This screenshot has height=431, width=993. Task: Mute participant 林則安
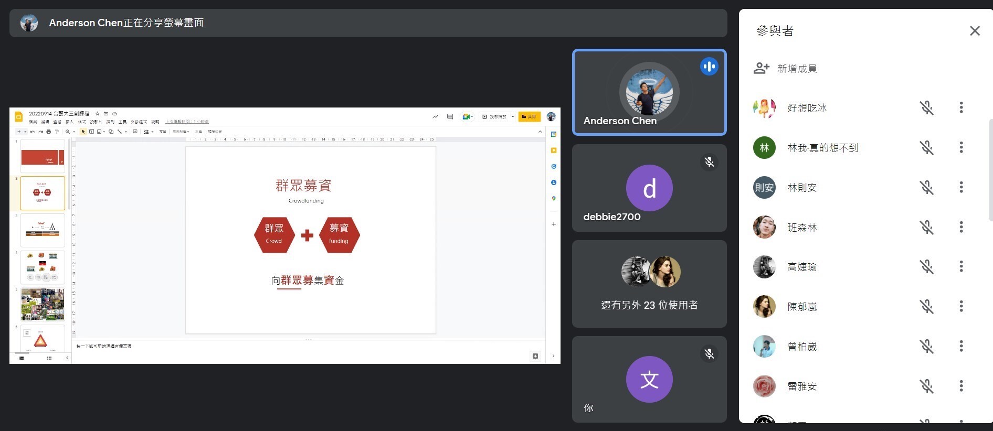click(x=926, y=187)
